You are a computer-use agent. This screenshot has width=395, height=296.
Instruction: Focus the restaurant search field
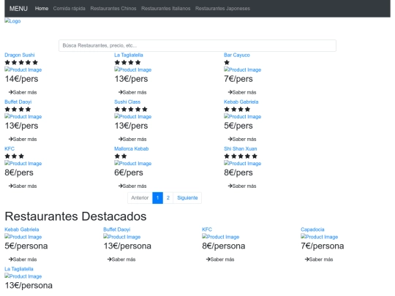tap(197, 45)
